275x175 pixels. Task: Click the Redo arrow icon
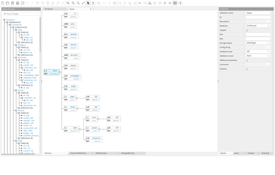(33, 3)
